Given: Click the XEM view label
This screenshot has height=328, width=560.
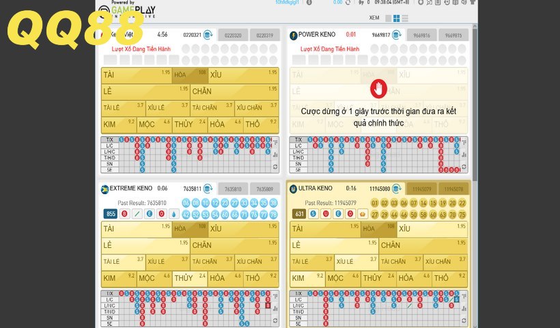Looking at the screenshot, I should (x=374, y=18).
